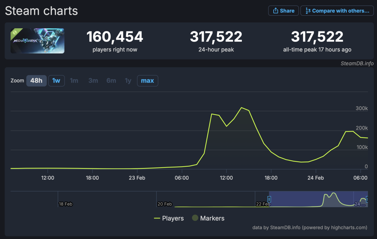Click the all-time peak point on chart

tap(242, 108)
